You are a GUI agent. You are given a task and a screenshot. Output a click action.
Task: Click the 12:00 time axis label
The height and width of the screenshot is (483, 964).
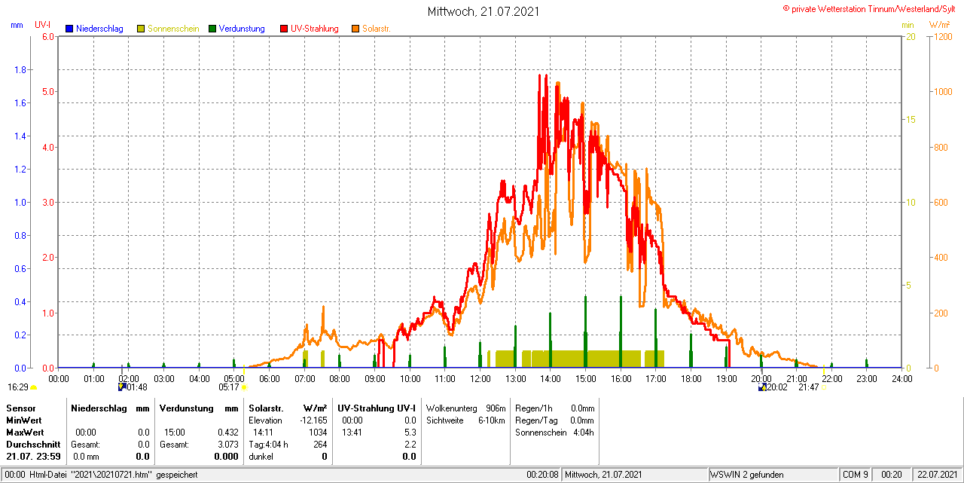pyautogui.click(x=480, y=378)
